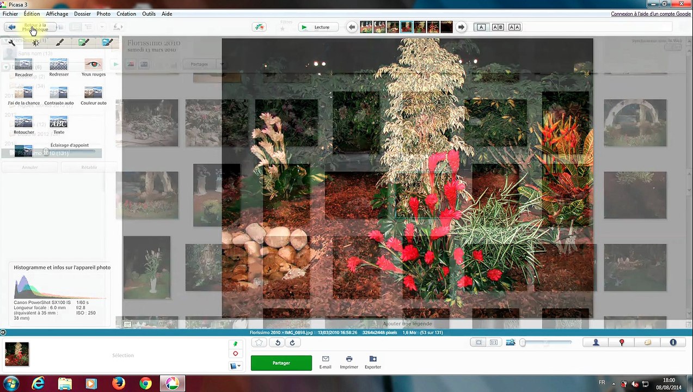
Task: Rotate photo counter-clockwise
Action: (278, 342)
